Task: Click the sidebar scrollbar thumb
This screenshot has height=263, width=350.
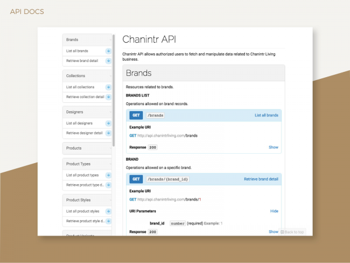Action: 114,91
